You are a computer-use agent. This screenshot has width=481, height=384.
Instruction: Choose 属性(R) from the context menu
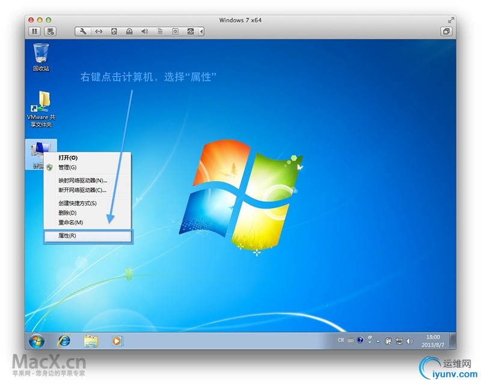[x=87, y=236]
